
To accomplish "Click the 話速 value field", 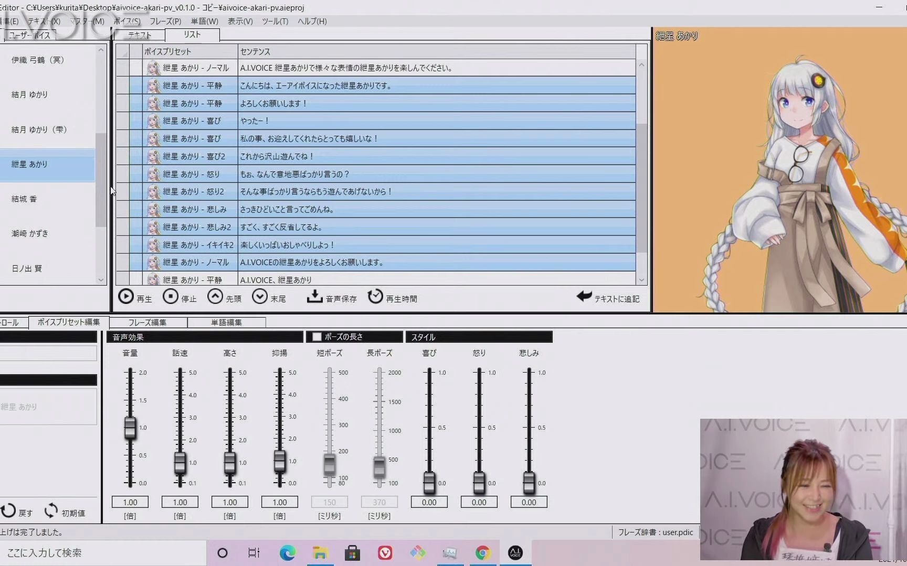I will coord(180,502).
